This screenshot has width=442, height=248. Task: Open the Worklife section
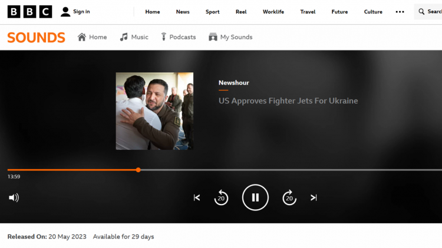click(273, 12)
